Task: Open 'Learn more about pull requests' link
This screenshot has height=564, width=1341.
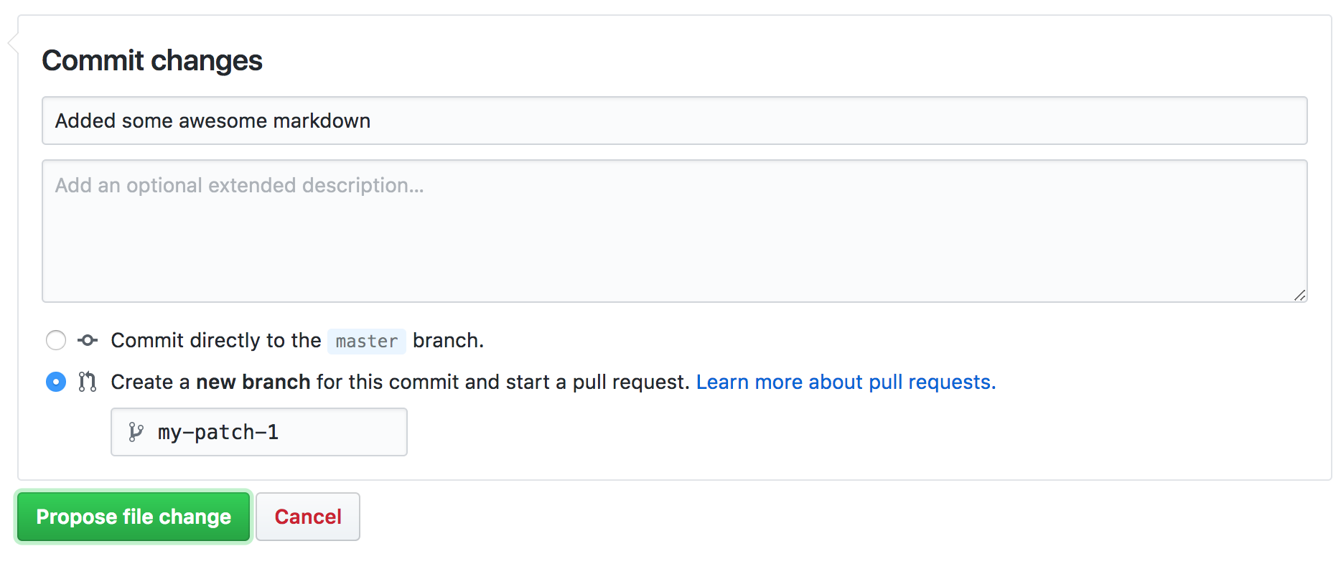Action: [x=846, y=382]
